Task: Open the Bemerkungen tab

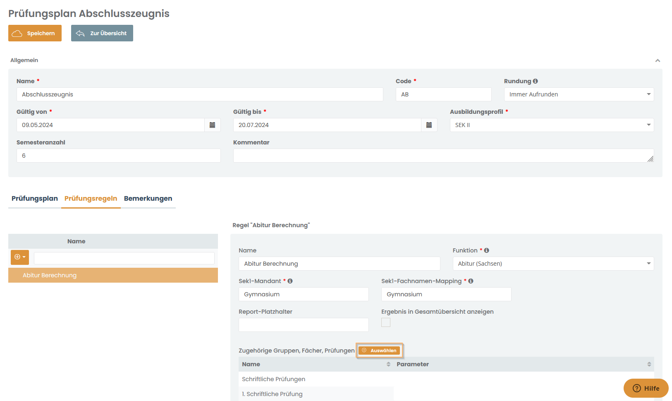Action: (148, 199)
